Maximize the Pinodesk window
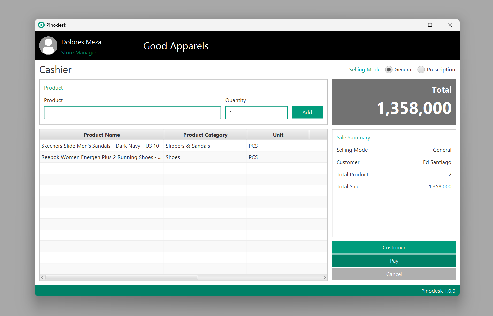The image size is (493, 316). pos(430,25)
